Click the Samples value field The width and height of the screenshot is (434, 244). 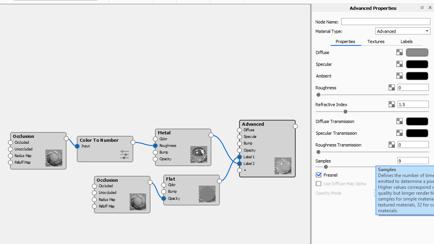[413, 161]
